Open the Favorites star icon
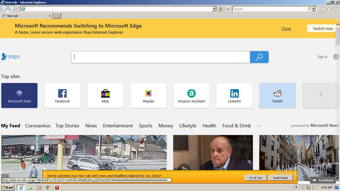The height and width of the screenshot is (191, 340). [x=329, y=9]
